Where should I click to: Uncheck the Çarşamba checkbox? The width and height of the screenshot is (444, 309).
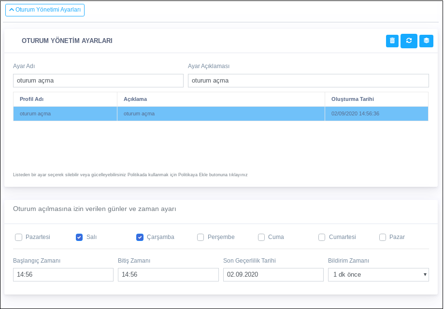point(140,237)
